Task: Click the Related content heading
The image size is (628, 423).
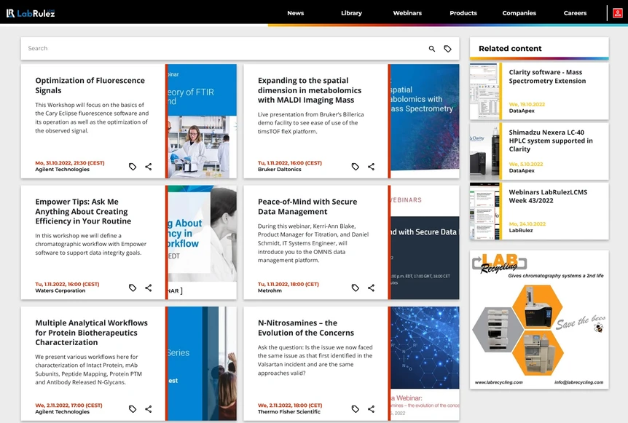Action: (x=510, y=49)
